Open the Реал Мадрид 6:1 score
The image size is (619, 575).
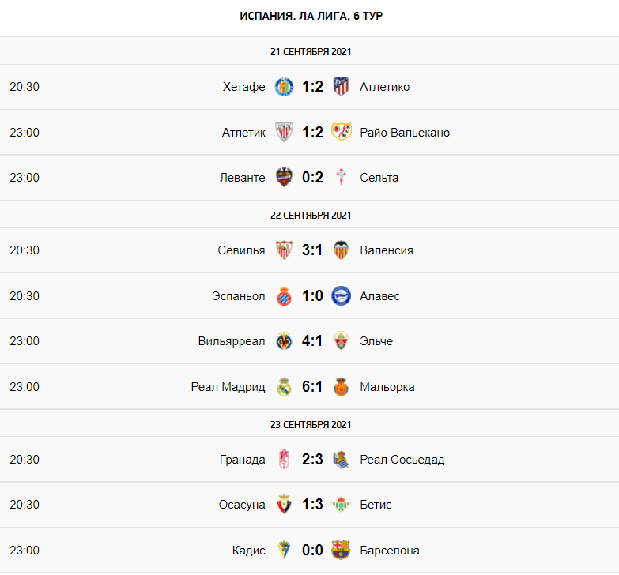pyautogui.click(x=312, y=387)
